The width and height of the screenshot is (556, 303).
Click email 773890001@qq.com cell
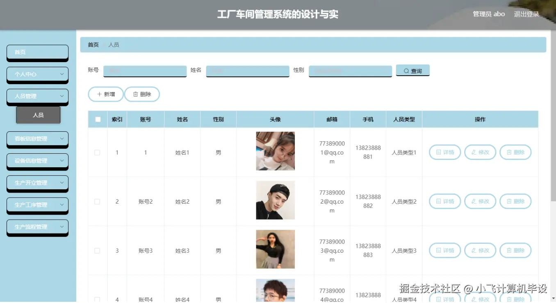click(x=332, y=153)
